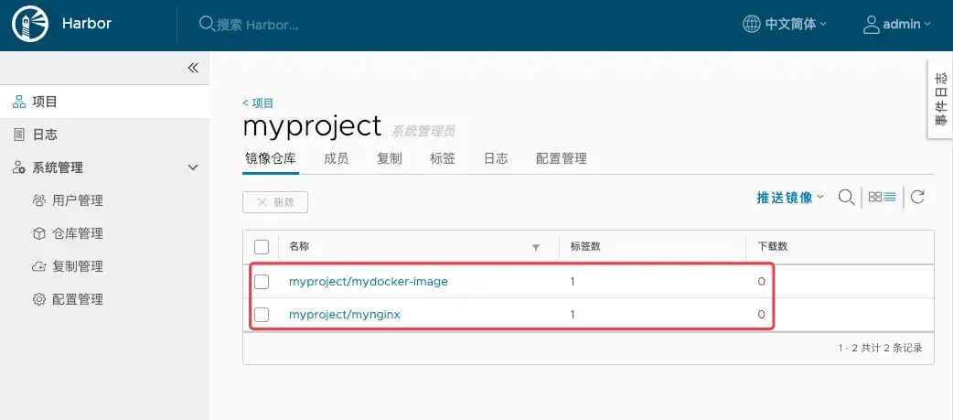Switch to the 复制 tab
Viewport: 953px width, 420px height.
pyautogui.click(x=389, y=158)
